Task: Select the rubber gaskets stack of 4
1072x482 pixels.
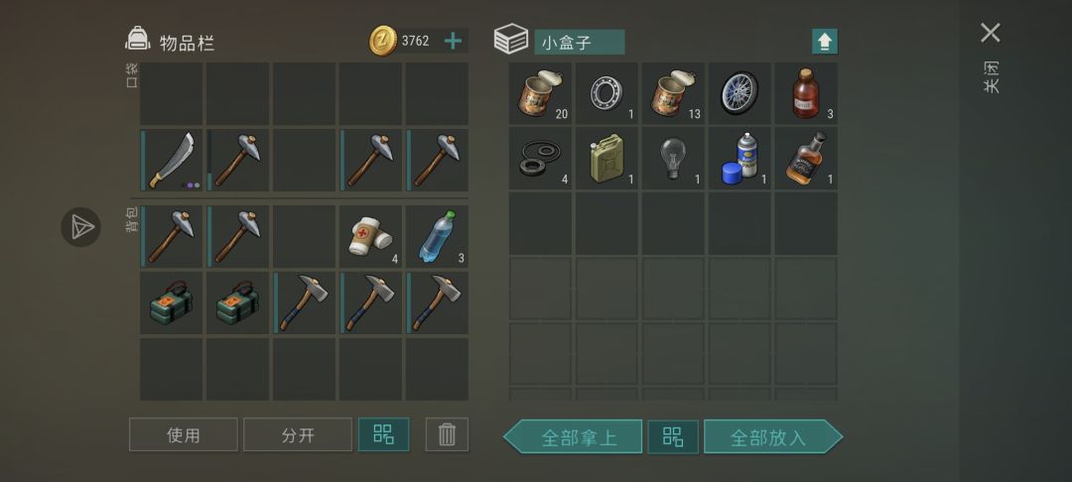Action: click(x=540, y=159)
